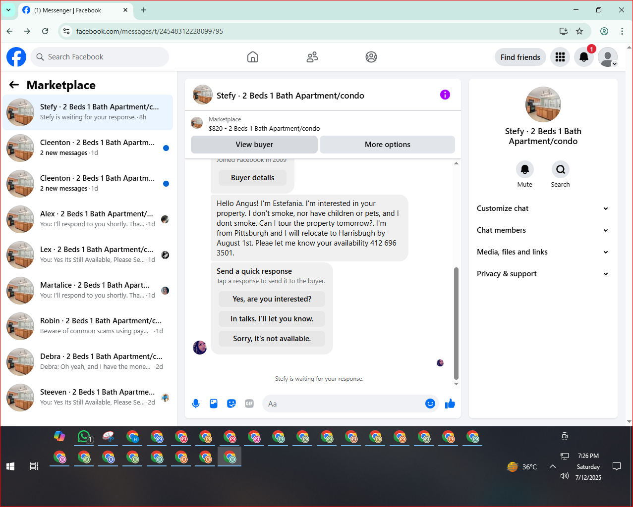Click the Find friends button
The height and width of the screenshot is (507, 633).
pos(520,57)
